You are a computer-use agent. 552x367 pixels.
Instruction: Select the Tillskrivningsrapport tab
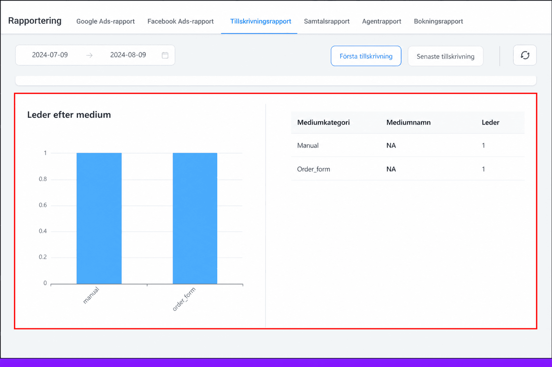[260, 21]
